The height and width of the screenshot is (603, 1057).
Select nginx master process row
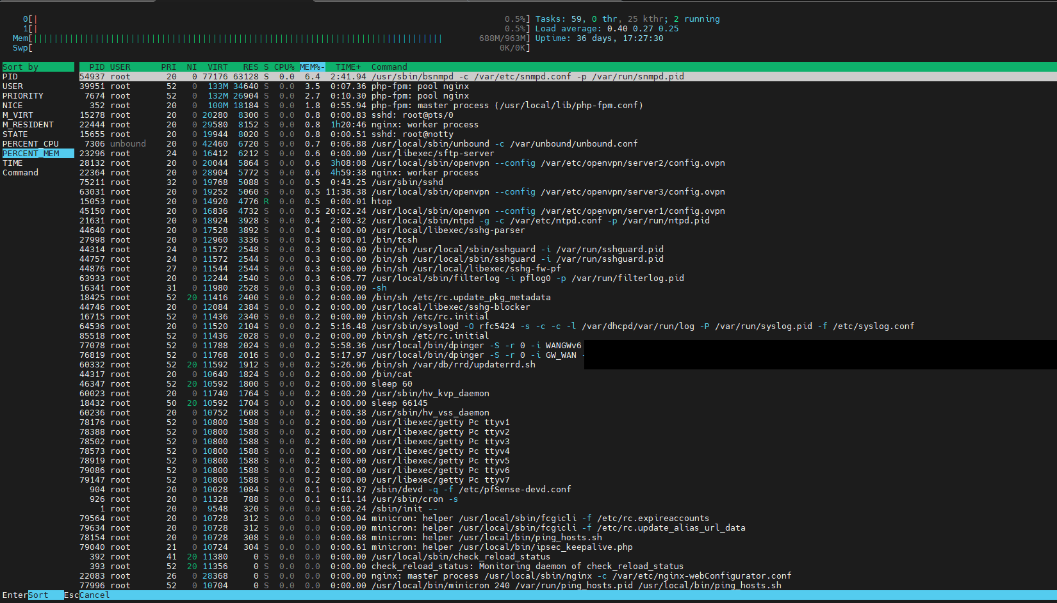(x=568, y=576)
